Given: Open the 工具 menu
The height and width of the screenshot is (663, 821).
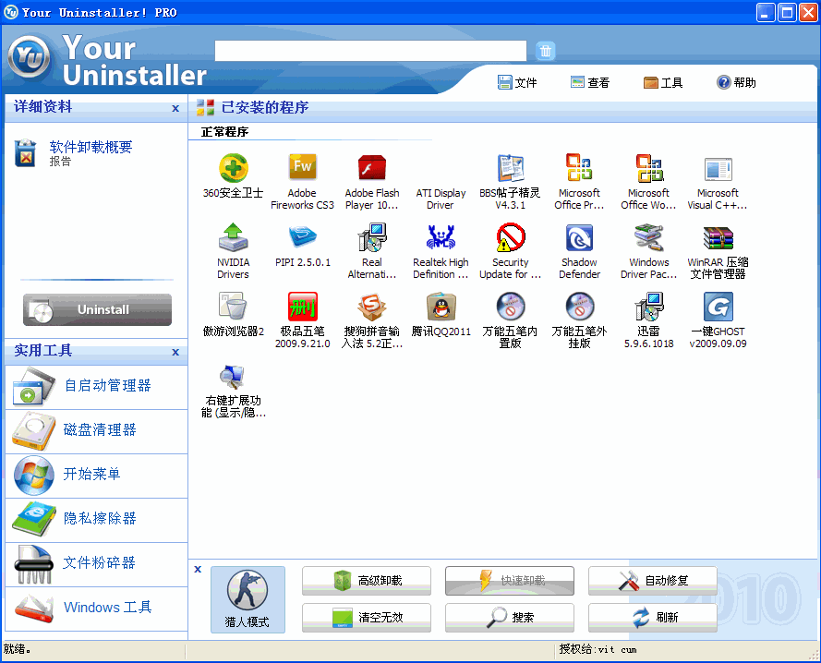Looking at the screenshot, I should [x=663, y=82].
